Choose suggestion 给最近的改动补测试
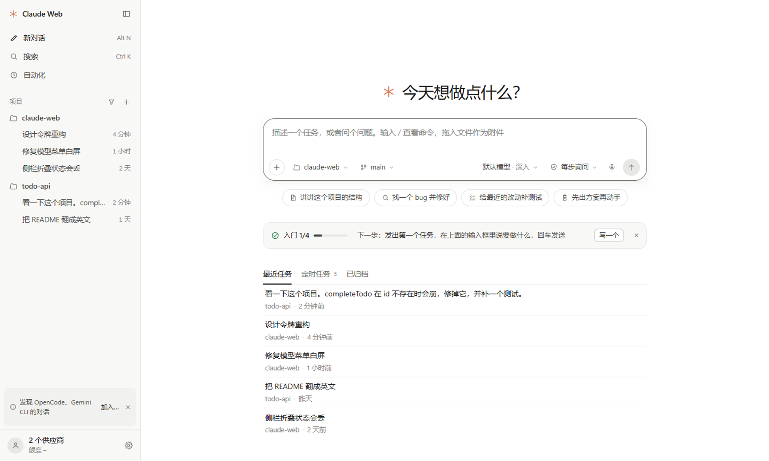The height and width of the screenshot is (461, 769). (x=505, y=198)
